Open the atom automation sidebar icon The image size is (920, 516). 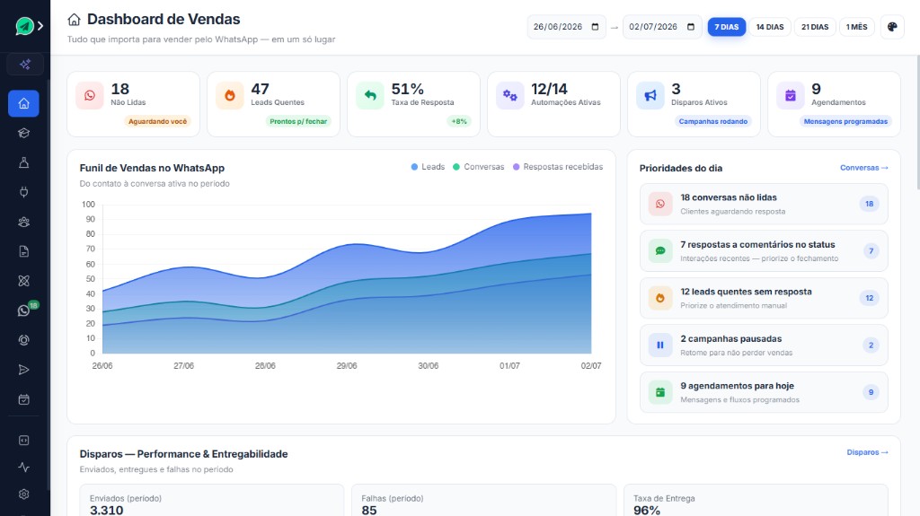coord(23,281)
